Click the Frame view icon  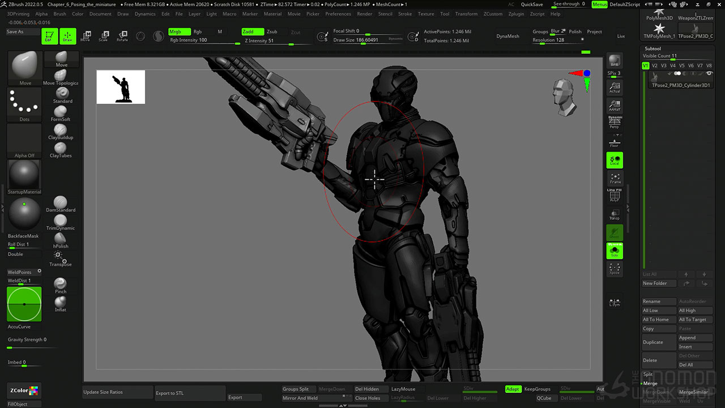click(x=615, y=178)
